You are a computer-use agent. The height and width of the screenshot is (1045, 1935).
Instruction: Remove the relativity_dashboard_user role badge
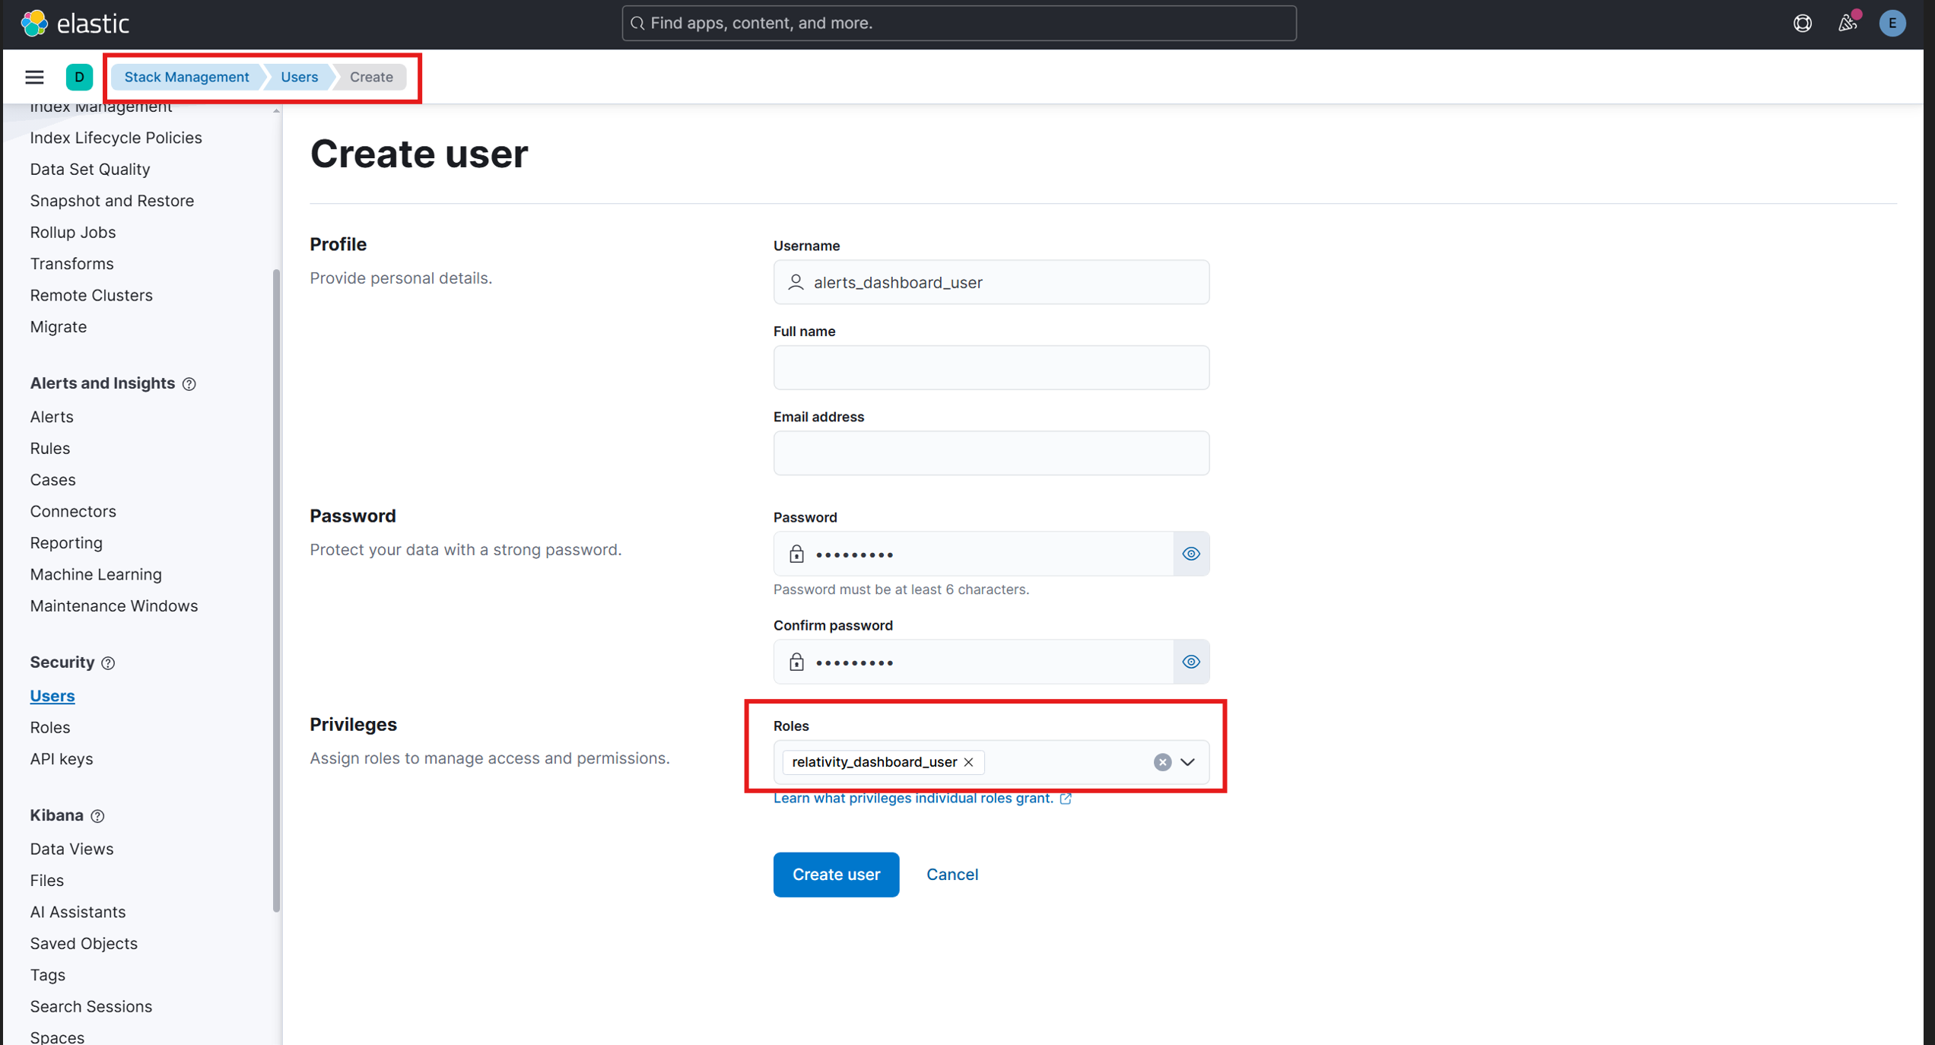coord(968,762)
